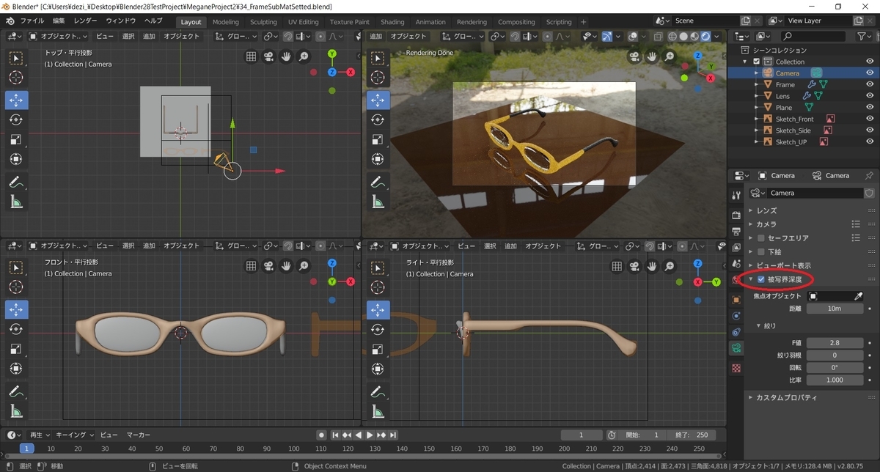This screenshot has width=880, height=472.
Task: Uncheck the Collection checkbox in the outliner
Action: pos(757,62)
